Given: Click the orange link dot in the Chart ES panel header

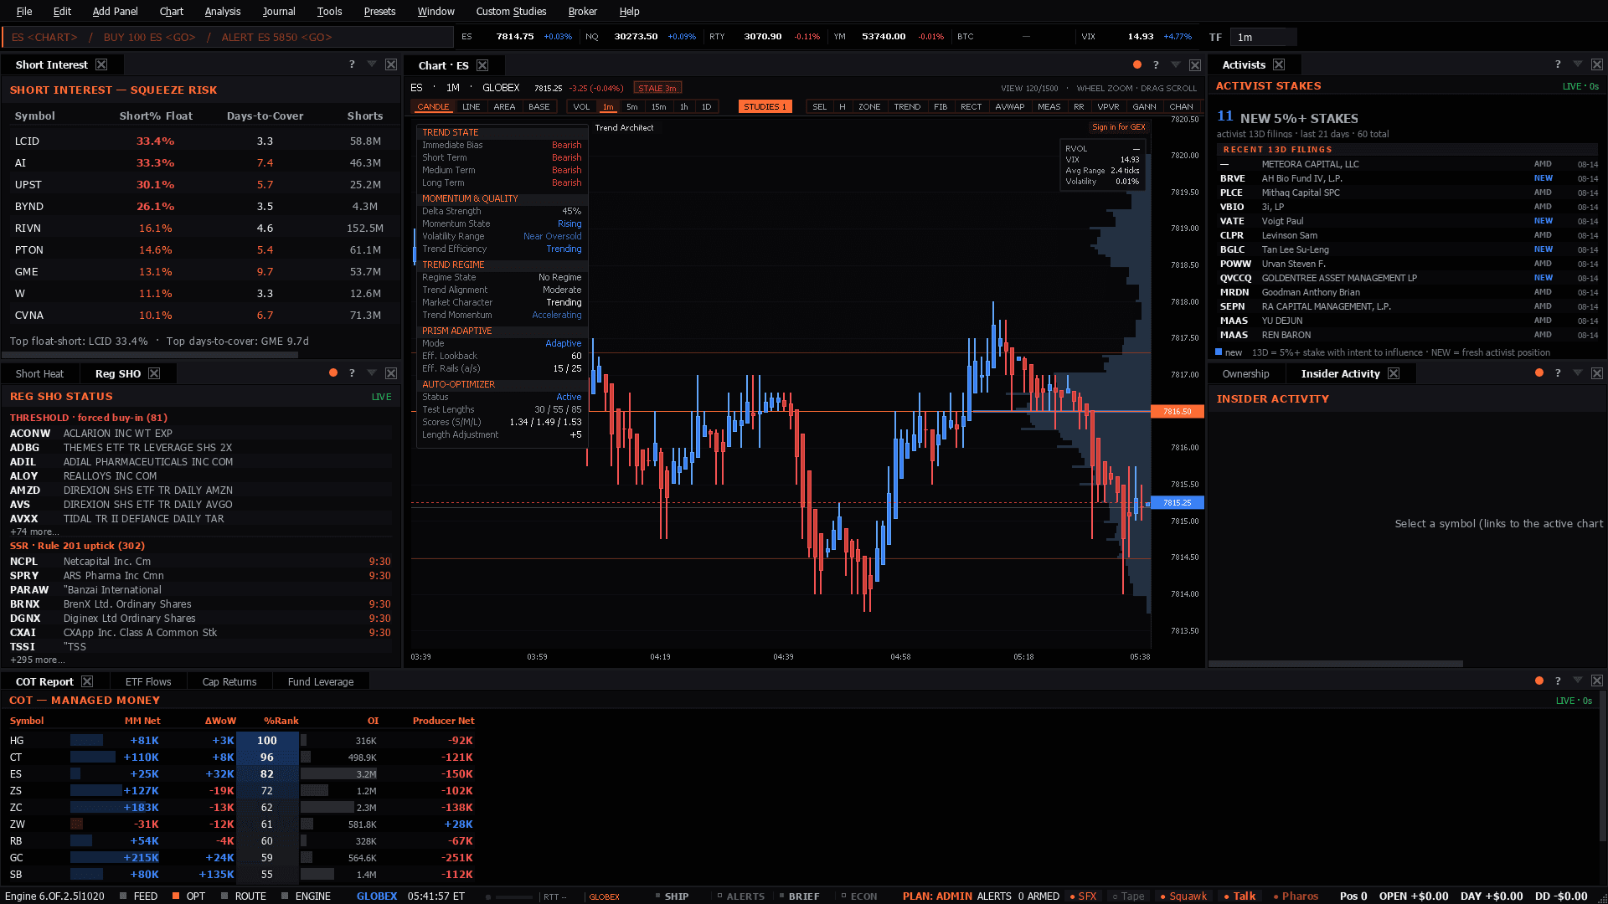Looking at the screenshot, I should (1136, 64).
